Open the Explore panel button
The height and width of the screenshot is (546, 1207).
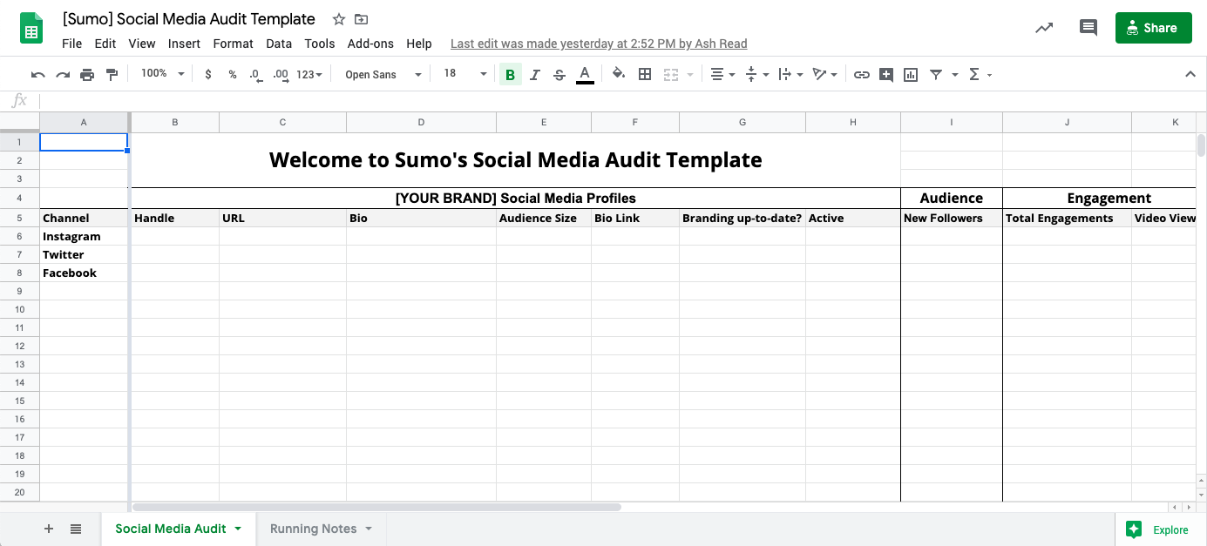[1156, 529]
